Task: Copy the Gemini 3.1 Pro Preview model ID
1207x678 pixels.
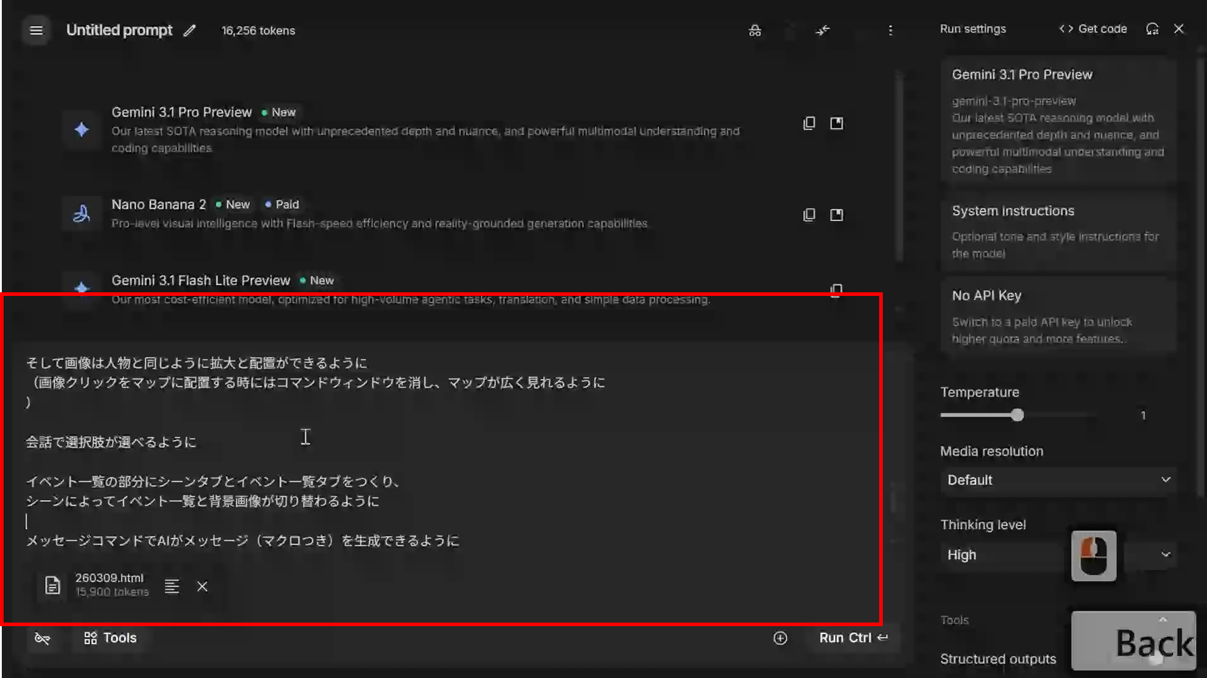Action: (809, 123)
